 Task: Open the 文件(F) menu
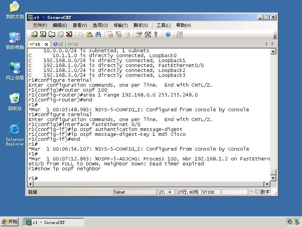pyautogui.click(x=40, y=25)
